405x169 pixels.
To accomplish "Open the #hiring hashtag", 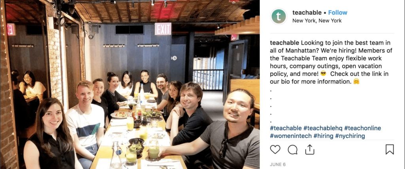I will pyautogui.click(x=324, y=136).
